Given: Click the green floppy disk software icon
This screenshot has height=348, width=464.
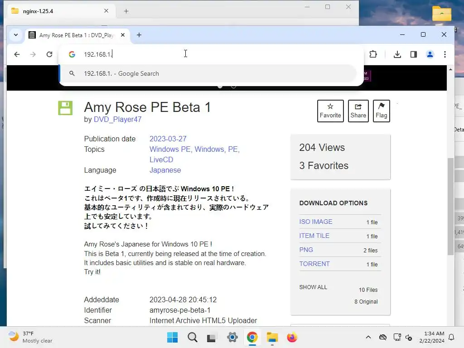Looking at the screenshot, I should click(65, 108).
